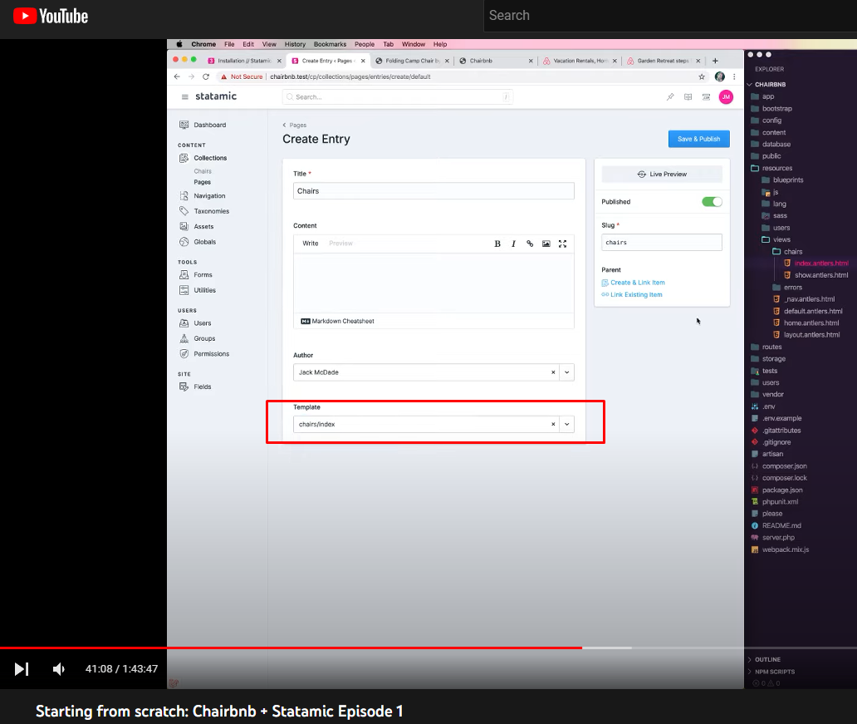
Task: Expand the OUTLINE section
Action: (x=763, y=659)
